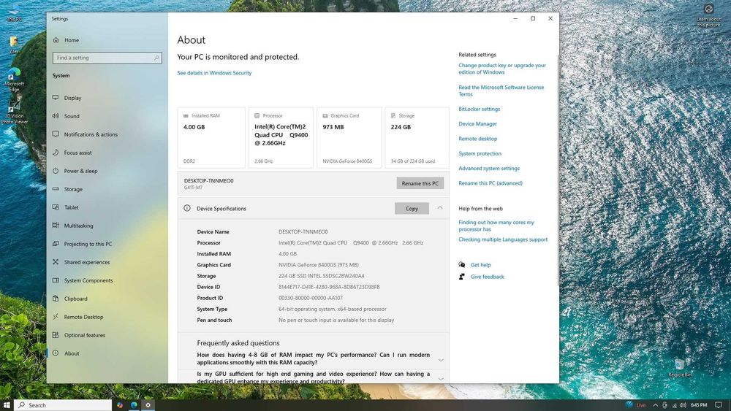Open Windows Start menu

point(7,405)
